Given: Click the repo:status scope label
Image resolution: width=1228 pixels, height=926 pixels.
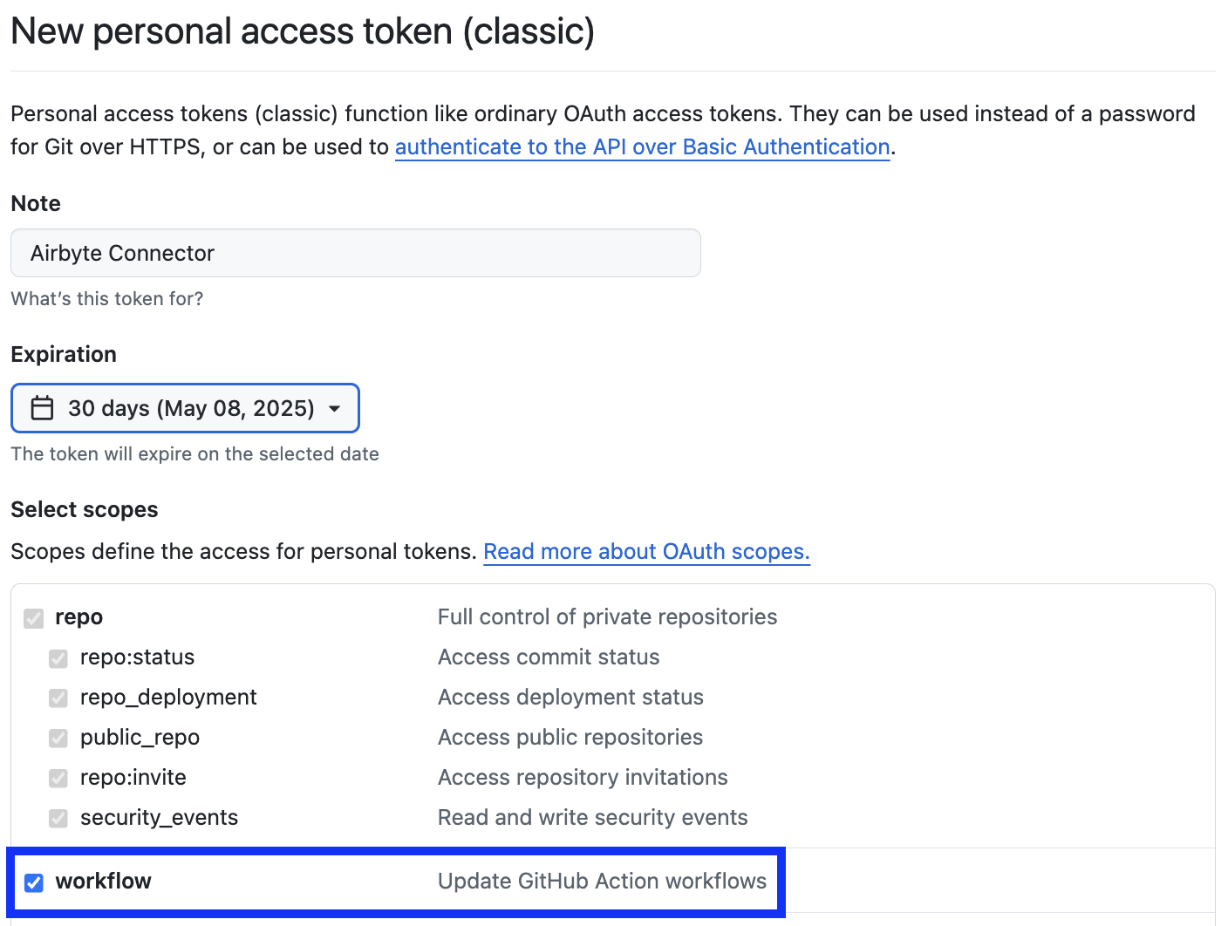Looking at the screenshot, I should point(137,657).
